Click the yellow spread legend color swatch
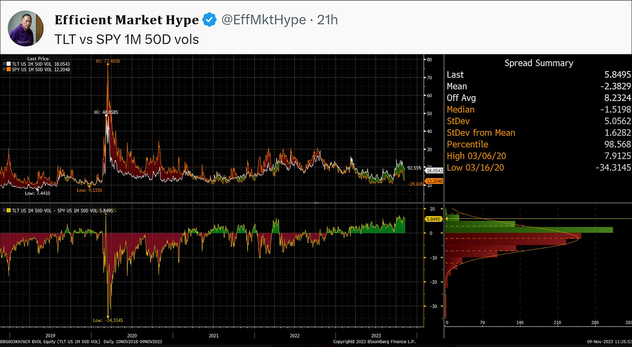 [x=9, y=210]
